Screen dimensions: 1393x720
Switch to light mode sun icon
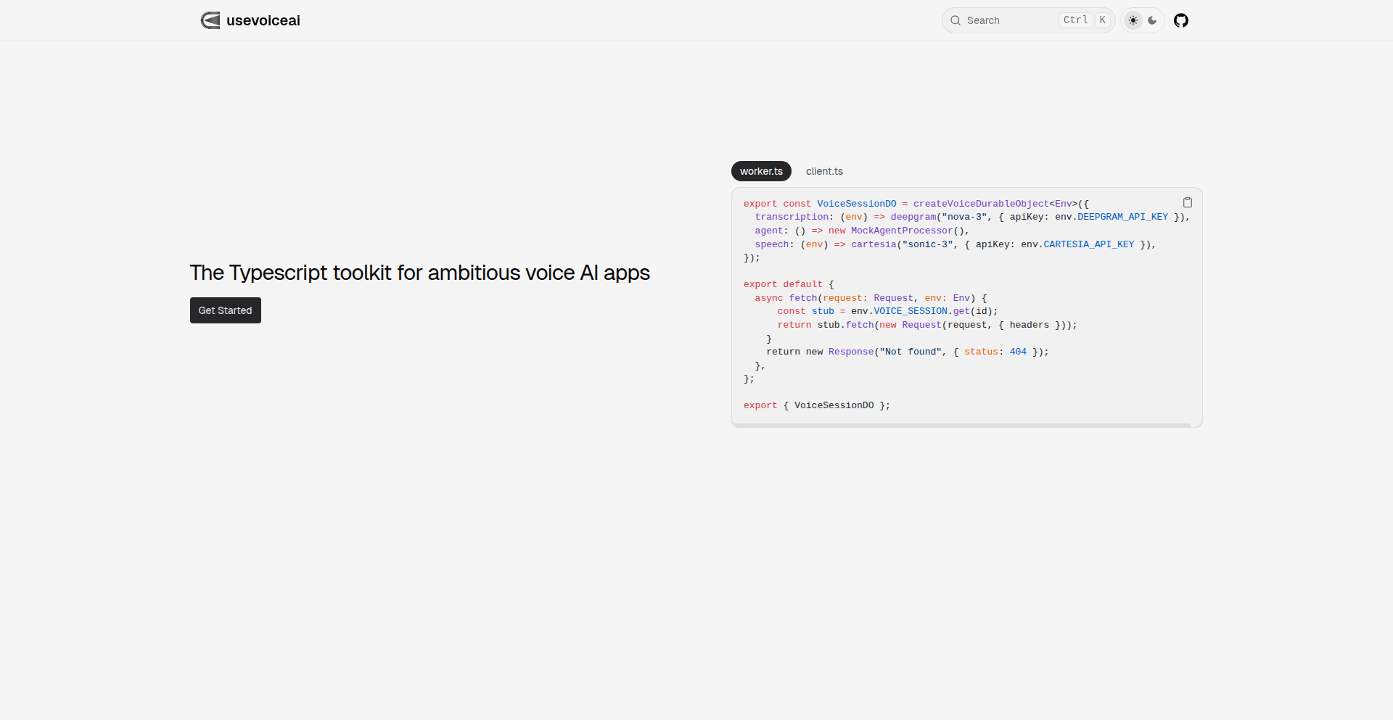1133,20
